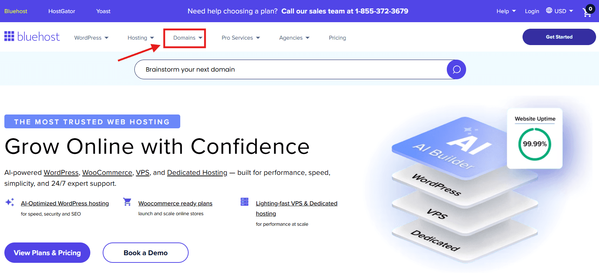Open the Domains dropdown menu
The image size is (599, 273).
point(188,38)
